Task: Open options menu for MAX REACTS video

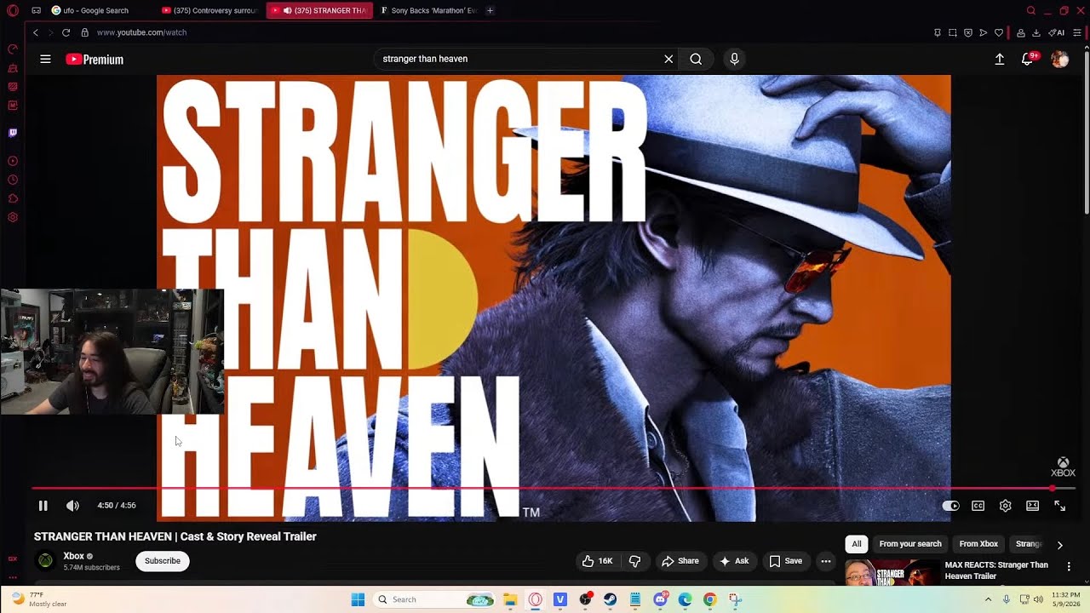Action: [x=1069, y=566]
